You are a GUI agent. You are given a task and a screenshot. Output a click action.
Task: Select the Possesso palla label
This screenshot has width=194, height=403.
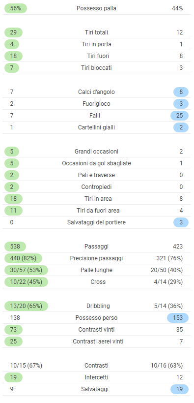click(96, 8)
